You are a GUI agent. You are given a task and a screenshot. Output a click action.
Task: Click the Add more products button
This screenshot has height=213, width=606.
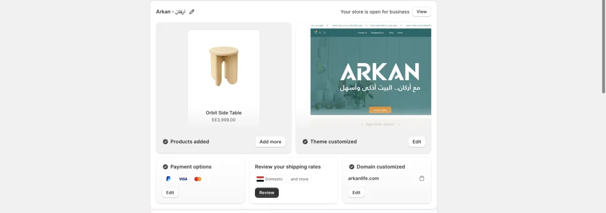coord(270,141)
